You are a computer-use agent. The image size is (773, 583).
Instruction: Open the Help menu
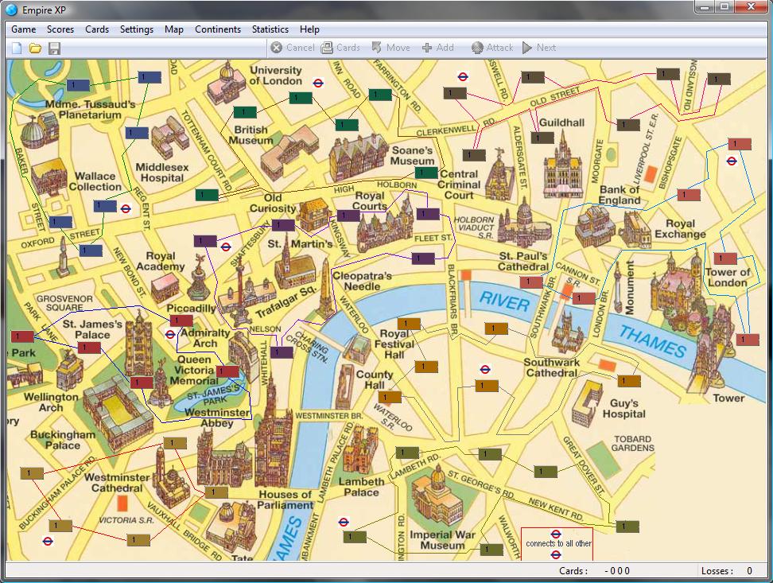tap(309, 29)
